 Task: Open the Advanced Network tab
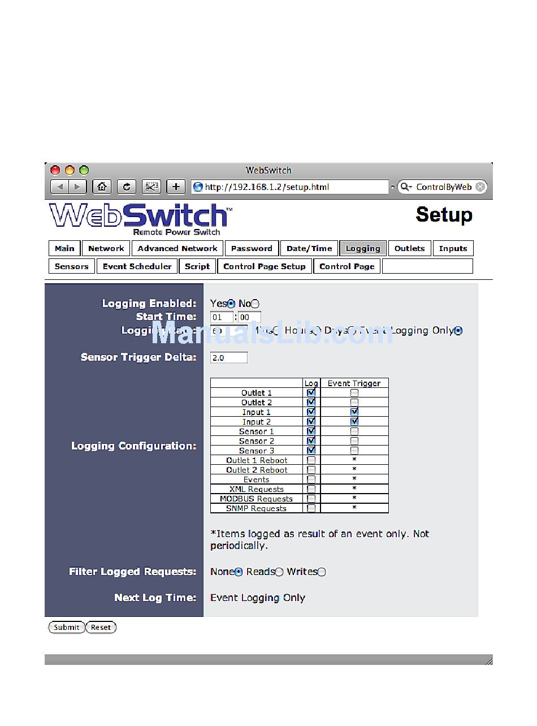[x=177, y=248]
